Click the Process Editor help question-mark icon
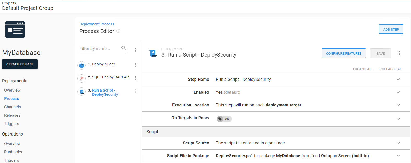The height and width of the screenshot is (163, 411). tap(118, 31)
